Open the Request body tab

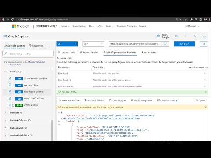tap(66, 52)
